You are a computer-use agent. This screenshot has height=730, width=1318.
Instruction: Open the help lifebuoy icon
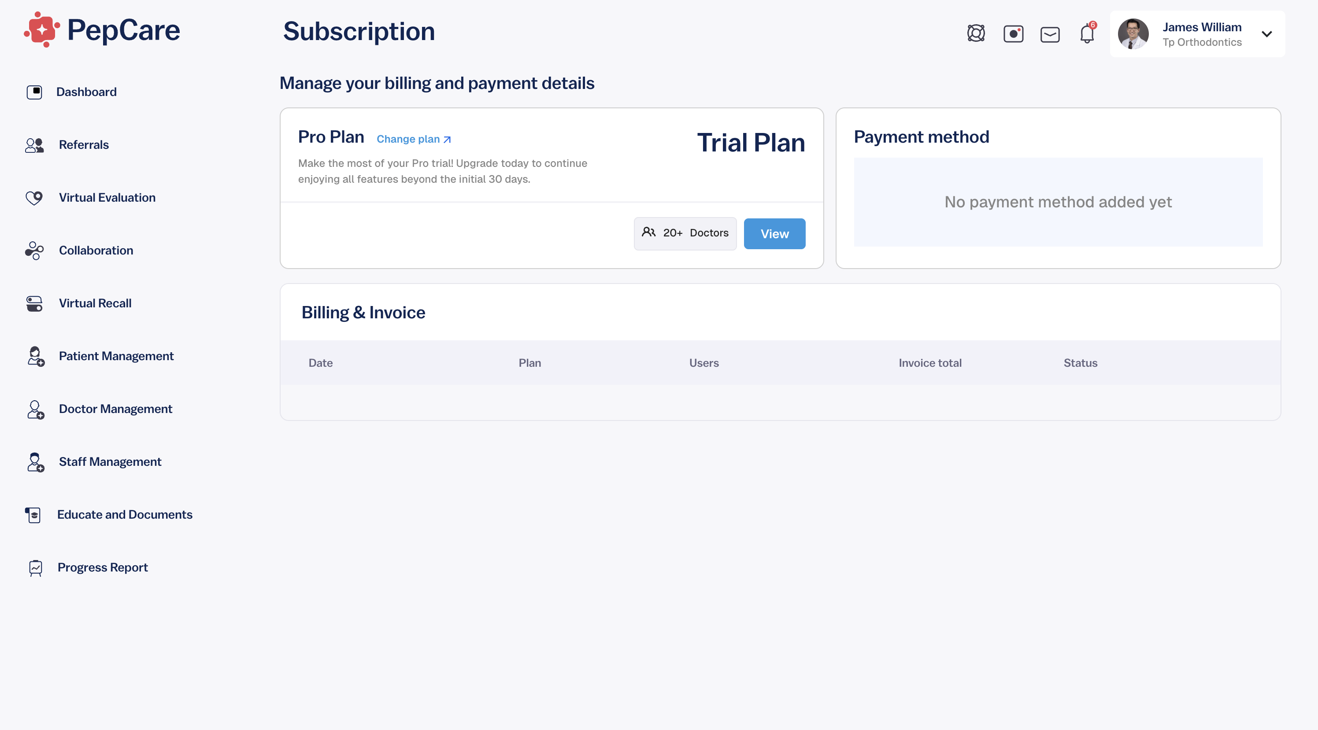(x=976, y=33)
